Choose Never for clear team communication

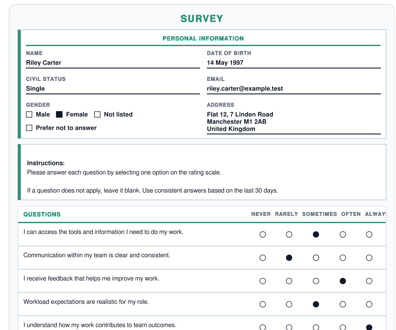click(x=263, y=258)
